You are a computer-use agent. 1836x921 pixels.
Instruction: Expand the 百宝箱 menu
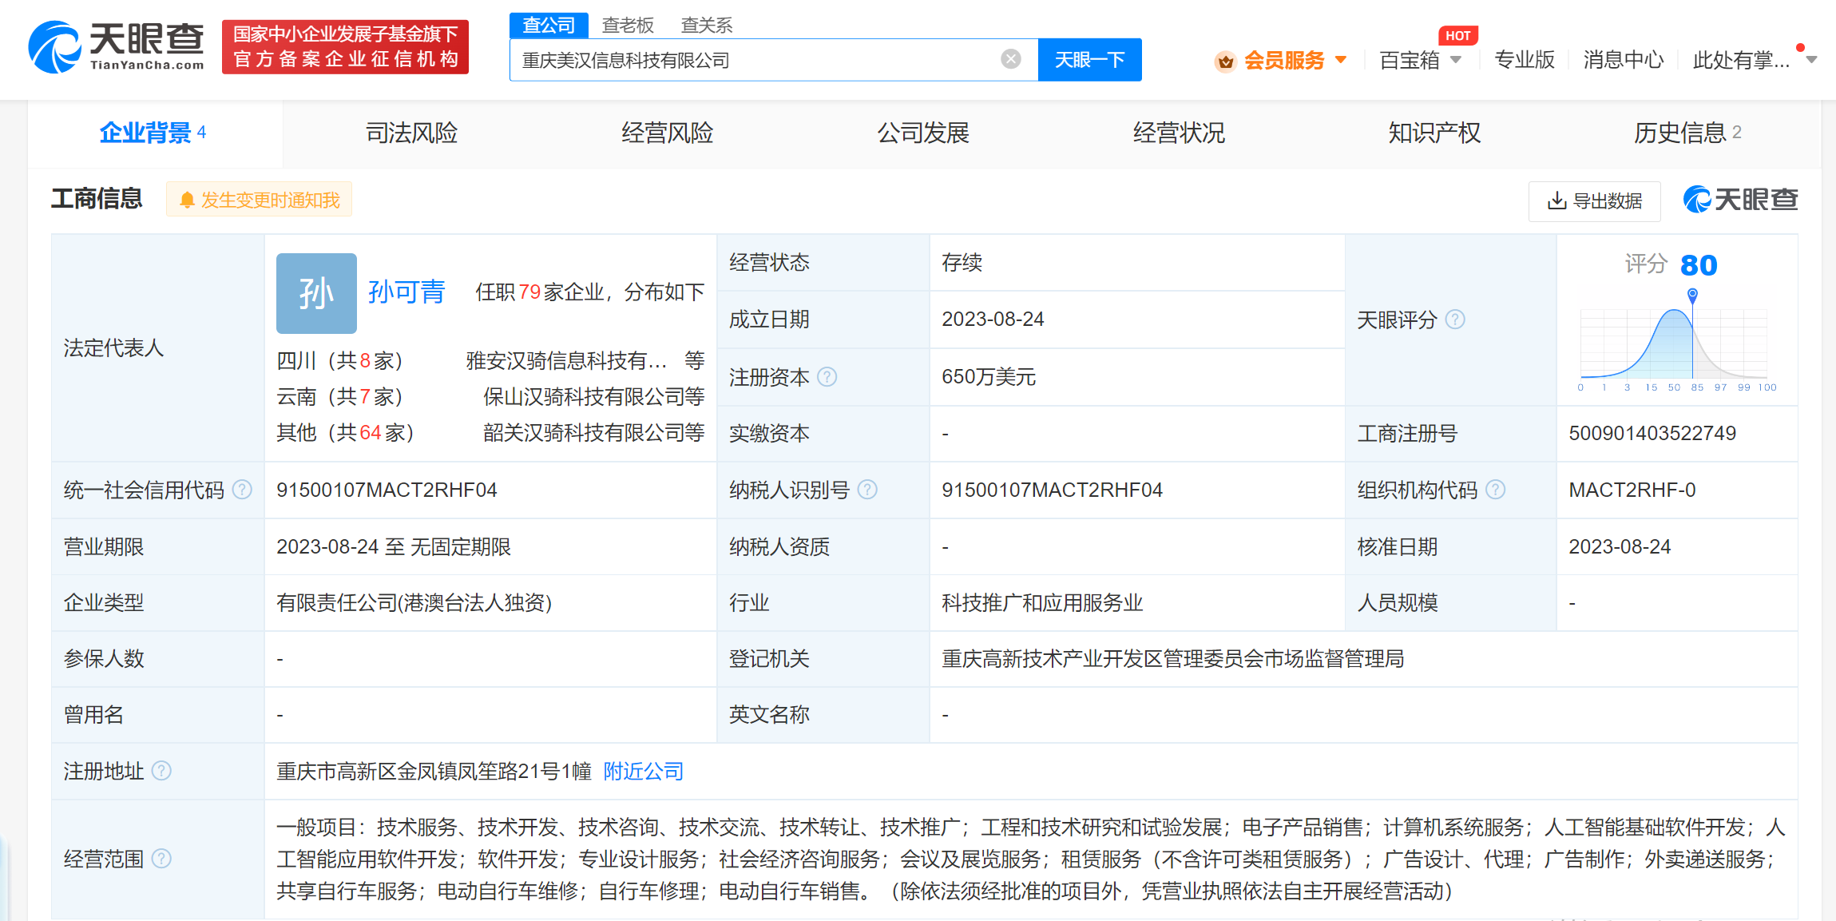coord(1420,60)
